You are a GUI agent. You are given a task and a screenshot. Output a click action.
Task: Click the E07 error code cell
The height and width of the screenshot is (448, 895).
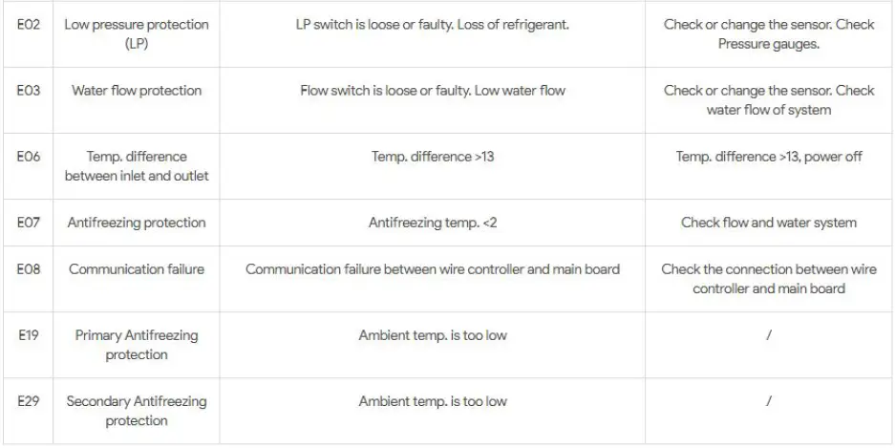point(28,223)
